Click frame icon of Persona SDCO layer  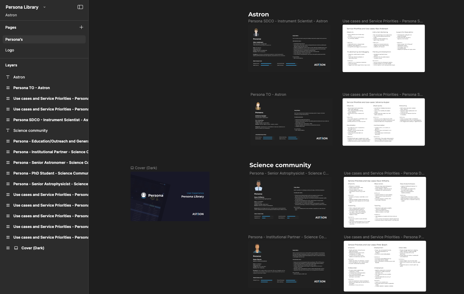click(x=8, y=120)
